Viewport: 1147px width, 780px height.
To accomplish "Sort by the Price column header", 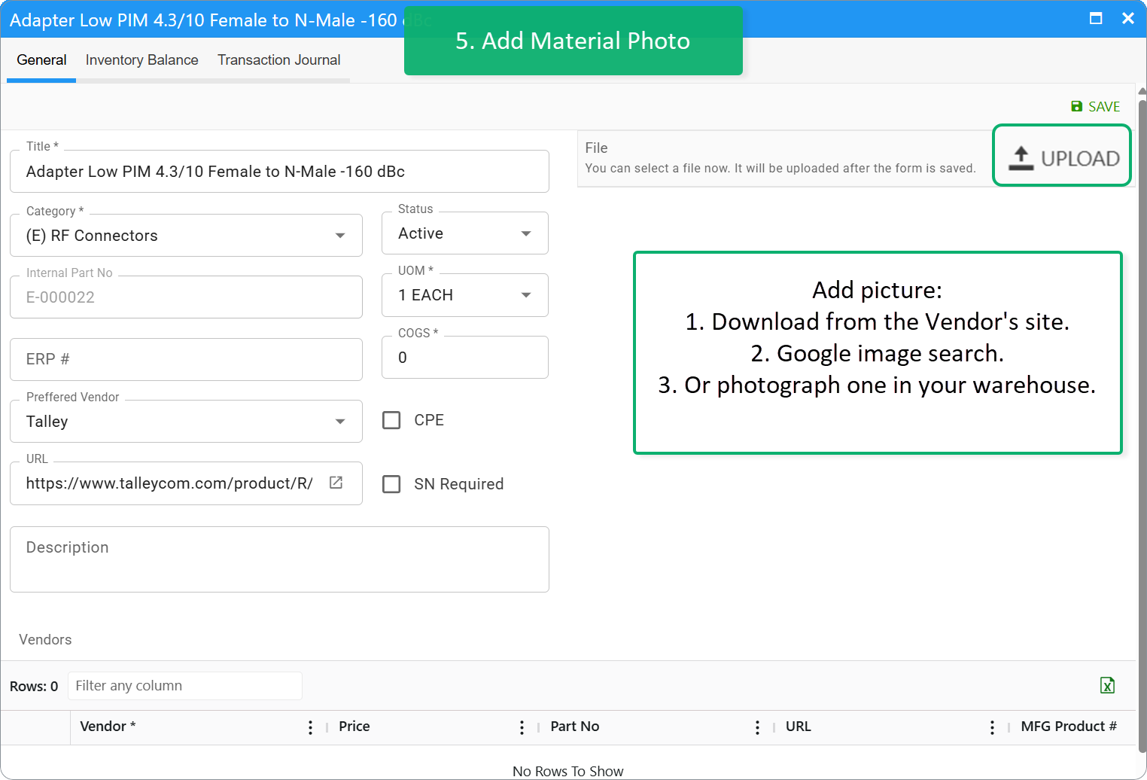I will (354, 727).
